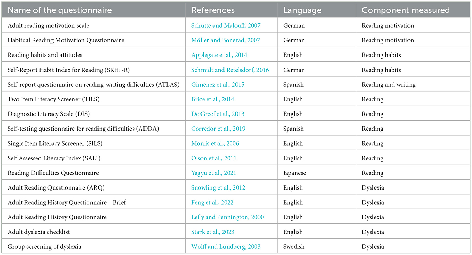Image resolution: width=472 pixels, height=255 pixels.
Task: Click 'Reading' in the Reading Difficulties Questionnaire row
Action: click(372, 173)
